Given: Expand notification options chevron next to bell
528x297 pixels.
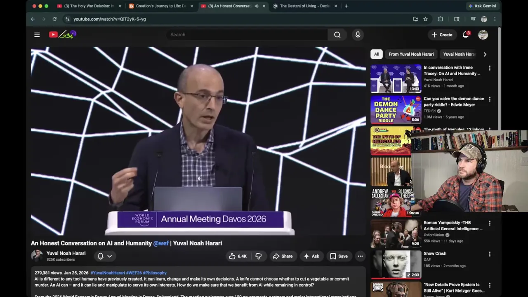Looking at the screenshot, I should [110, 256].
